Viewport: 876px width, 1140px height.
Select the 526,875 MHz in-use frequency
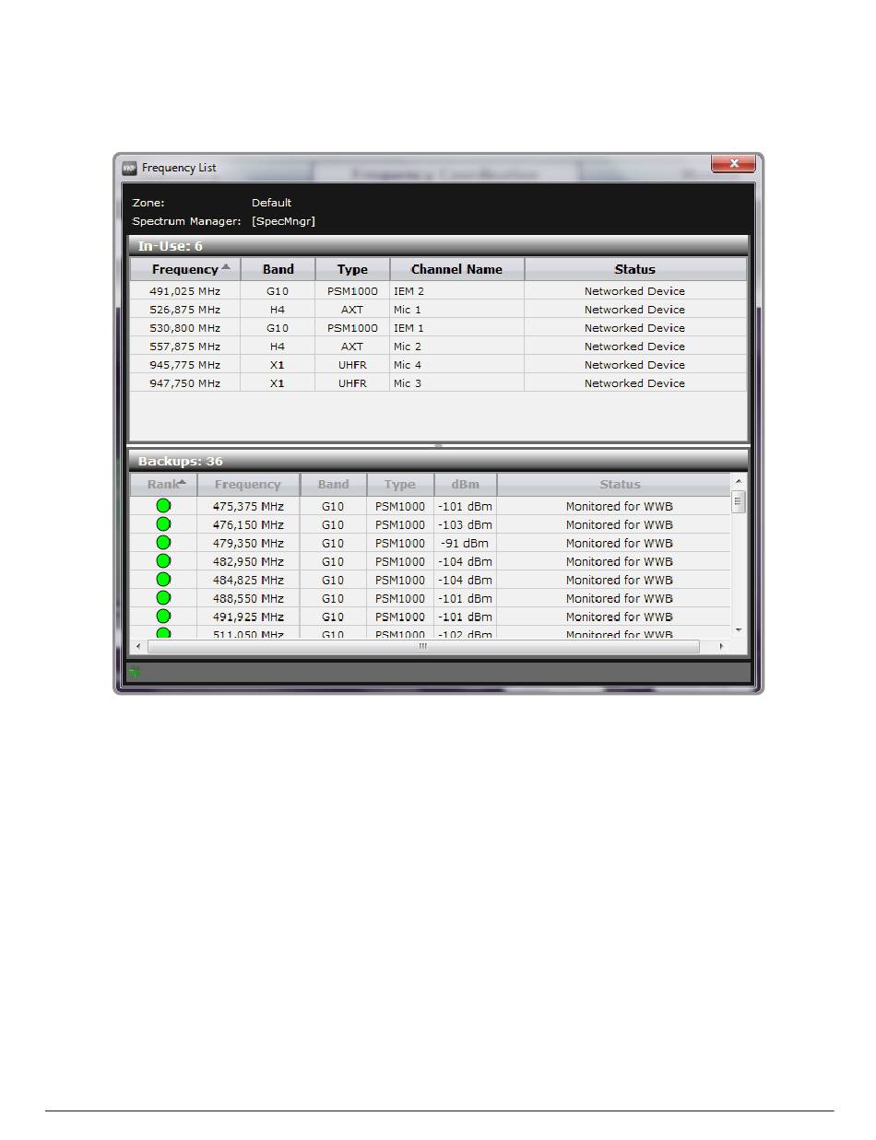[185, 310]
